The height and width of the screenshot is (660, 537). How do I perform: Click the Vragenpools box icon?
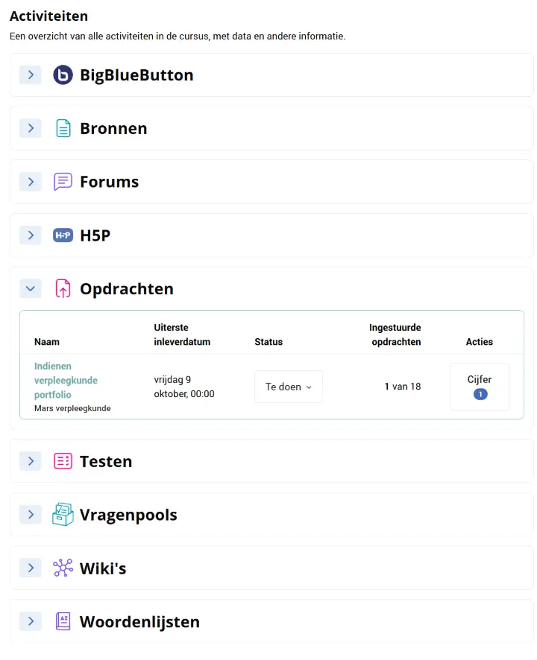pyautogui.click(x=63, y=515)
